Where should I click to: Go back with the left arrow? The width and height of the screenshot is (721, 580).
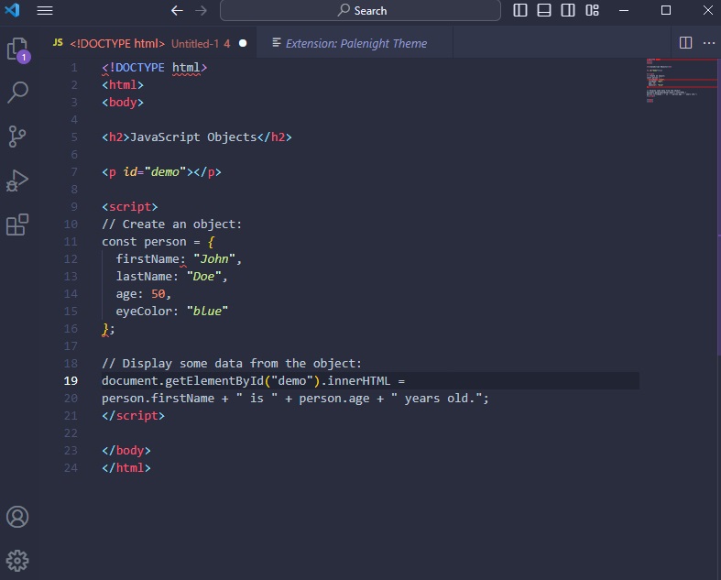point(177,10)
